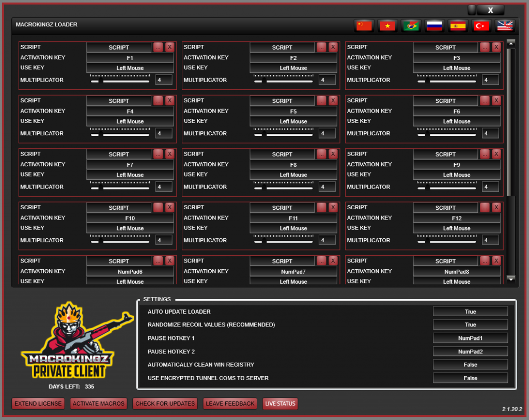Open the Leave Feedback button
The height and width of the screenshot is (420, 529).
pyautogui.click(x=230, y=403)
